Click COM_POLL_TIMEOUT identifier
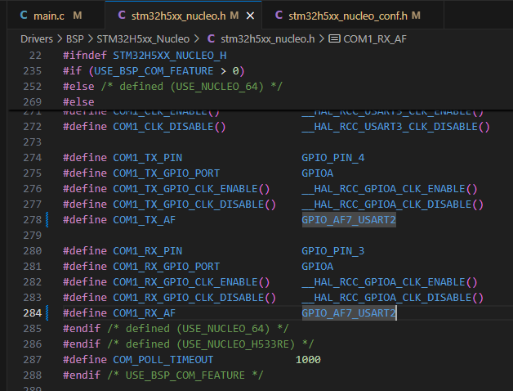This screenshot has width=513, height=391. tap(163, 360)
